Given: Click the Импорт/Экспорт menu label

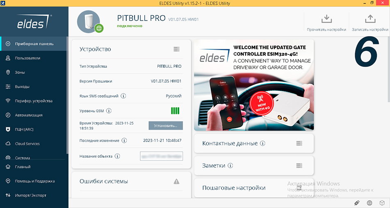Looking at the screenshot, I should pyautogui.click(x=31, y=195).
